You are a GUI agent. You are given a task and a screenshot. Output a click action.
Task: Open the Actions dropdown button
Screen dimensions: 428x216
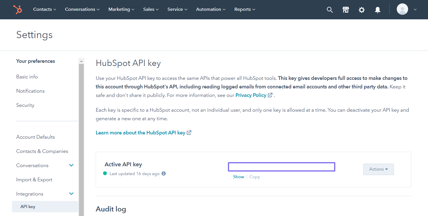(x=378, y=169)
